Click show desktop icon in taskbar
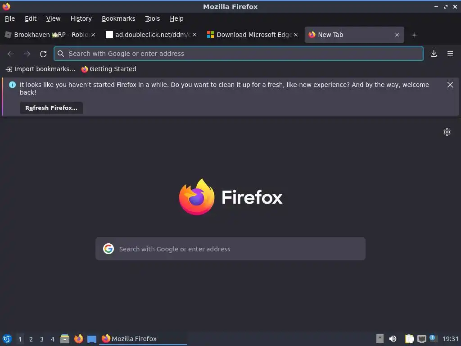The image size is (461, 346). 92,339
